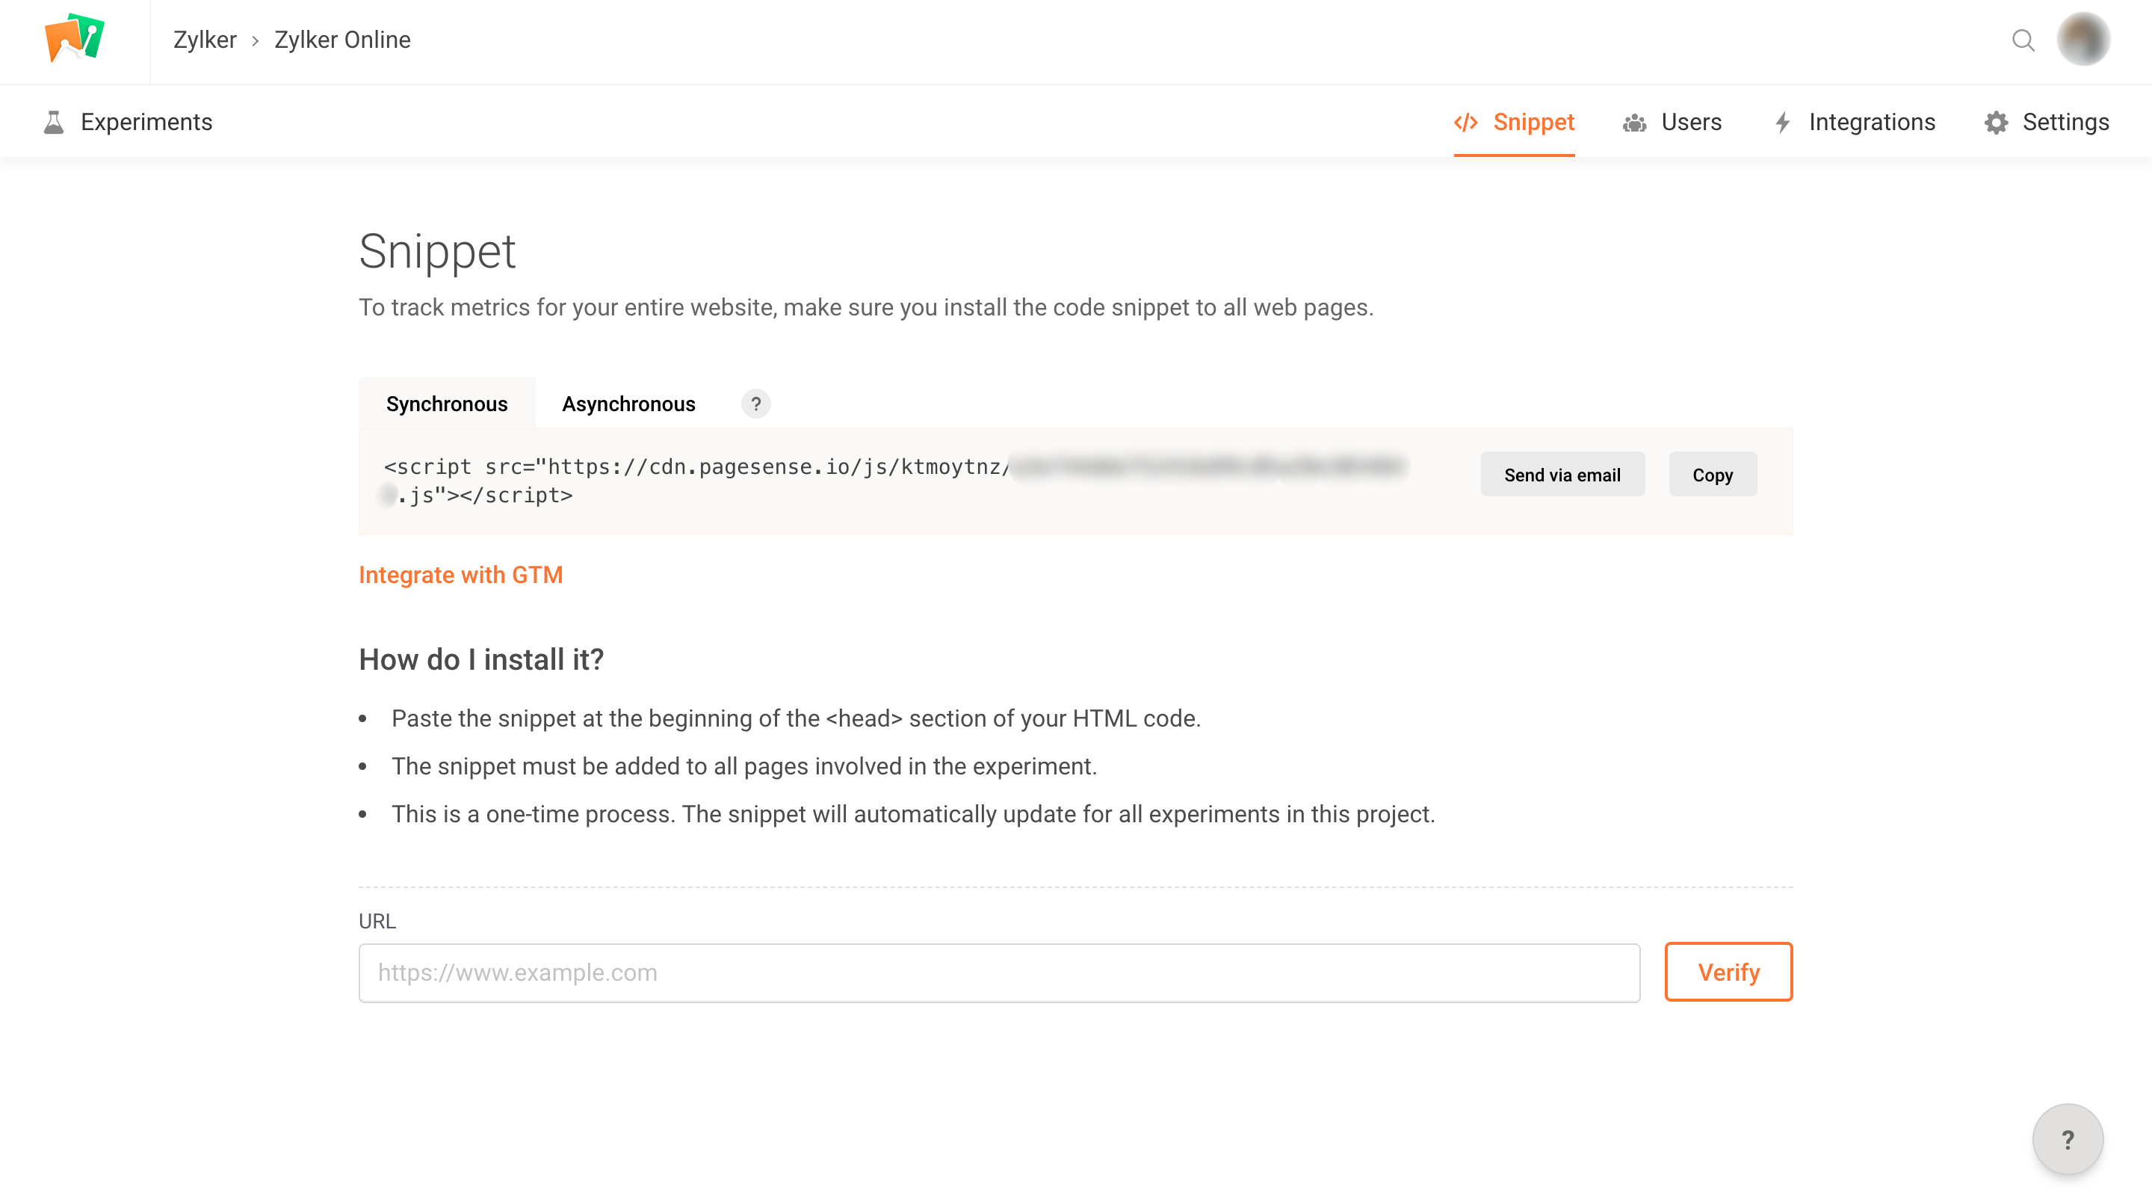Click the Integrations lightning bolt icon
This screenshot has width=2152, height=1202.
pos(1782,123)
